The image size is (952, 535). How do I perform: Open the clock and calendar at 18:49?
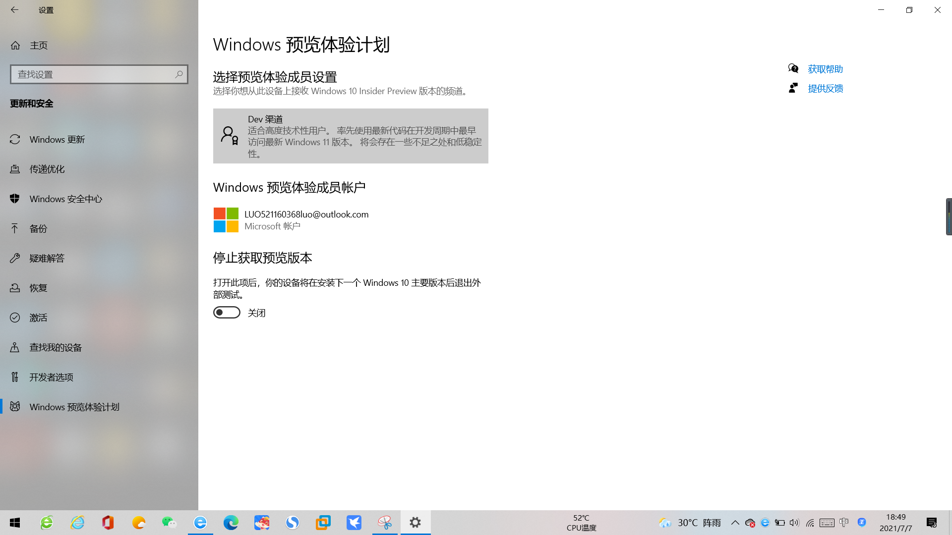click(x=896, y=523)
